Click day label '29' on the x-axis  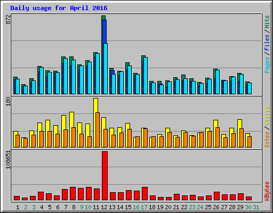(240, 207)
